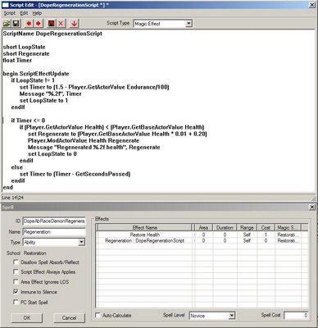Tick the PC Start Spell checkbox
318x328 pixels.
16,302
